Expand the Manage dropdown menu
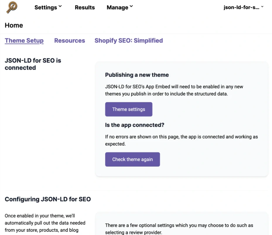This screenshot has width=272, height=235. click(x=120, y=7)
